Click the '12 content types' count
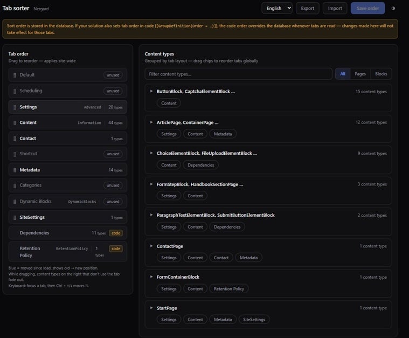 pyautogui.click(x=371, y=122)
